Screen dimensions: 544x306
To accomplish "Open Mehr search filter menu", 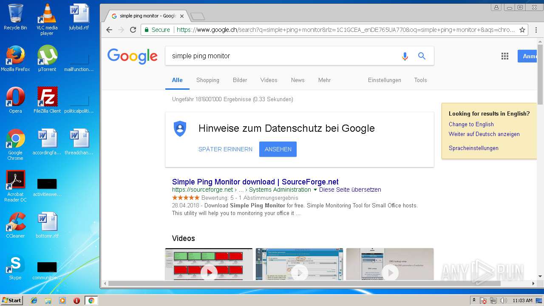I will (324, 80).
